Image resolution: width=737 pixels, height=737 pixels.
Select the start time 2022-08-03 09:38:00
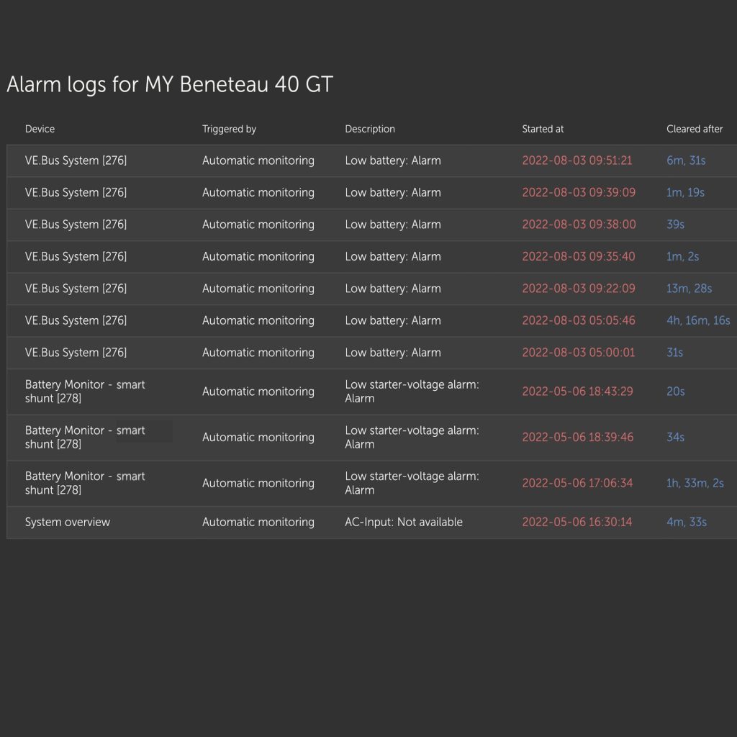click(x=579, y=225)
